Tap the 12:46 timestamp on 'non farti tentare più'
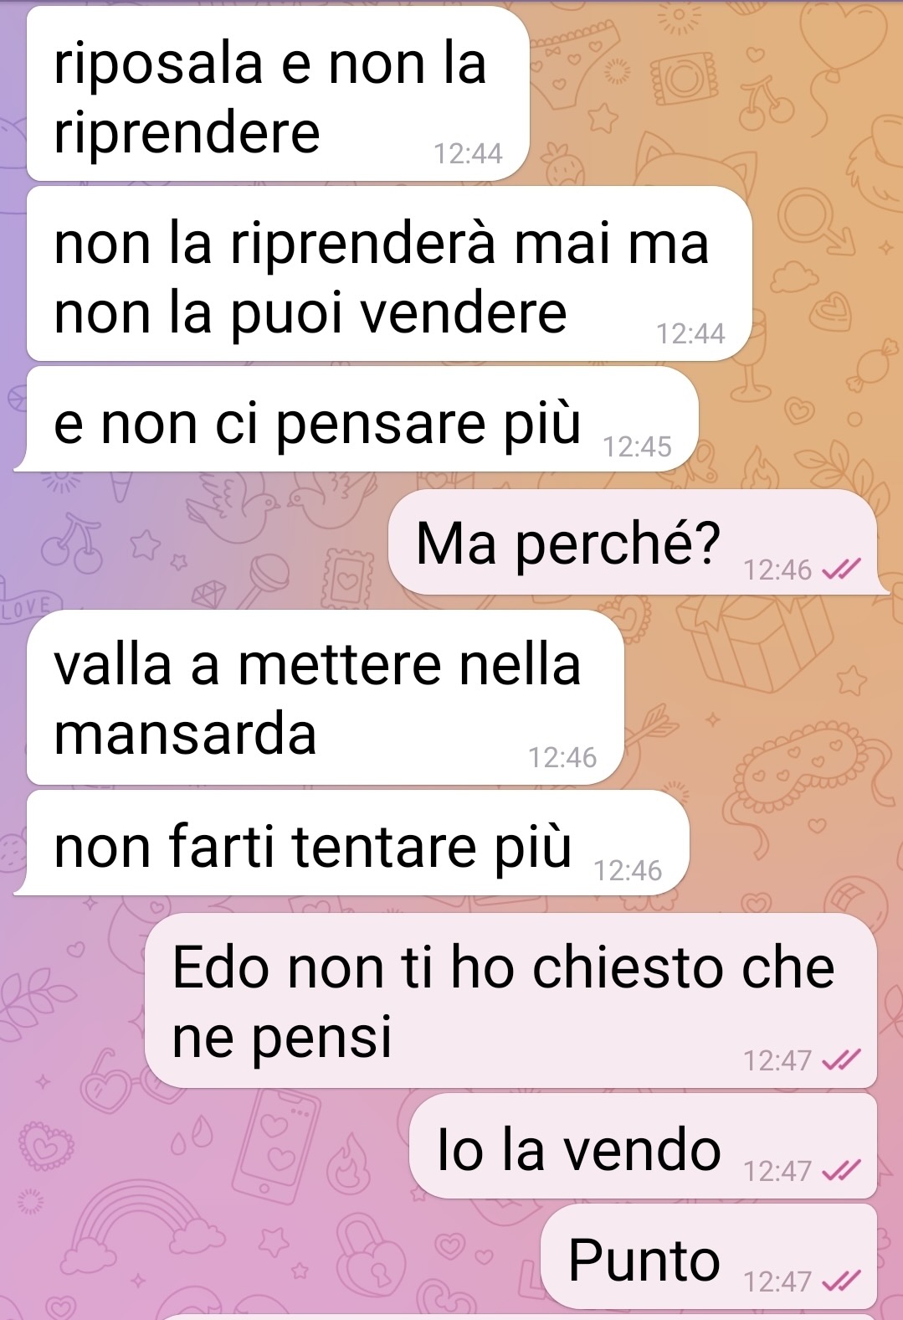 click(628, 870)
